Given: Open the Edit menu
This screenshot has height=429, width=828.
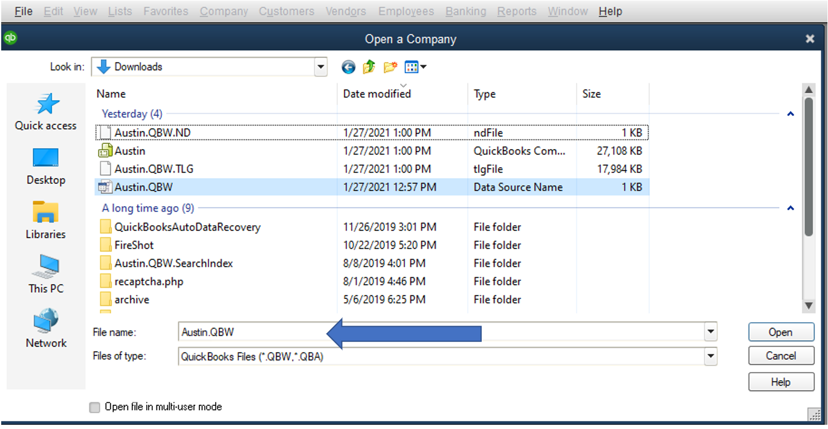Looking at the screenshot, I should 54,11.
